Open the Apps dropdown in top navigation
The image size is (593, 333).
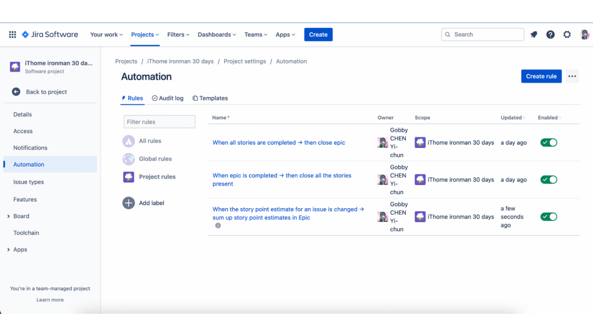[x=285, y=34]
